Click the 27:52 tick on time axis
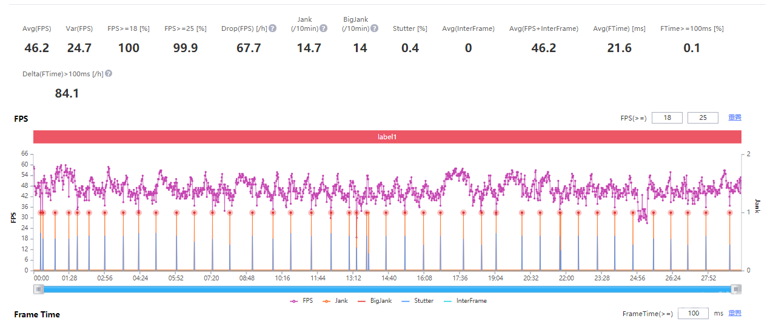Image resolution: width=773 pixels, height=324 pixels. pos(708,278)
